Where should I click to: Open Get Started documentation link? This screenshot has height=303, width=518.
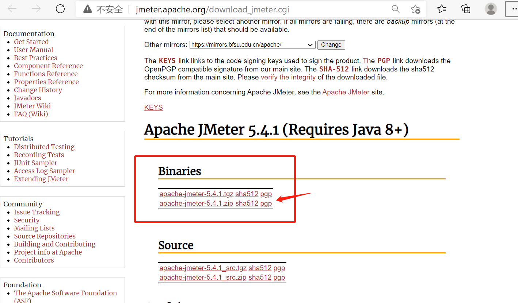click(31, 42)
